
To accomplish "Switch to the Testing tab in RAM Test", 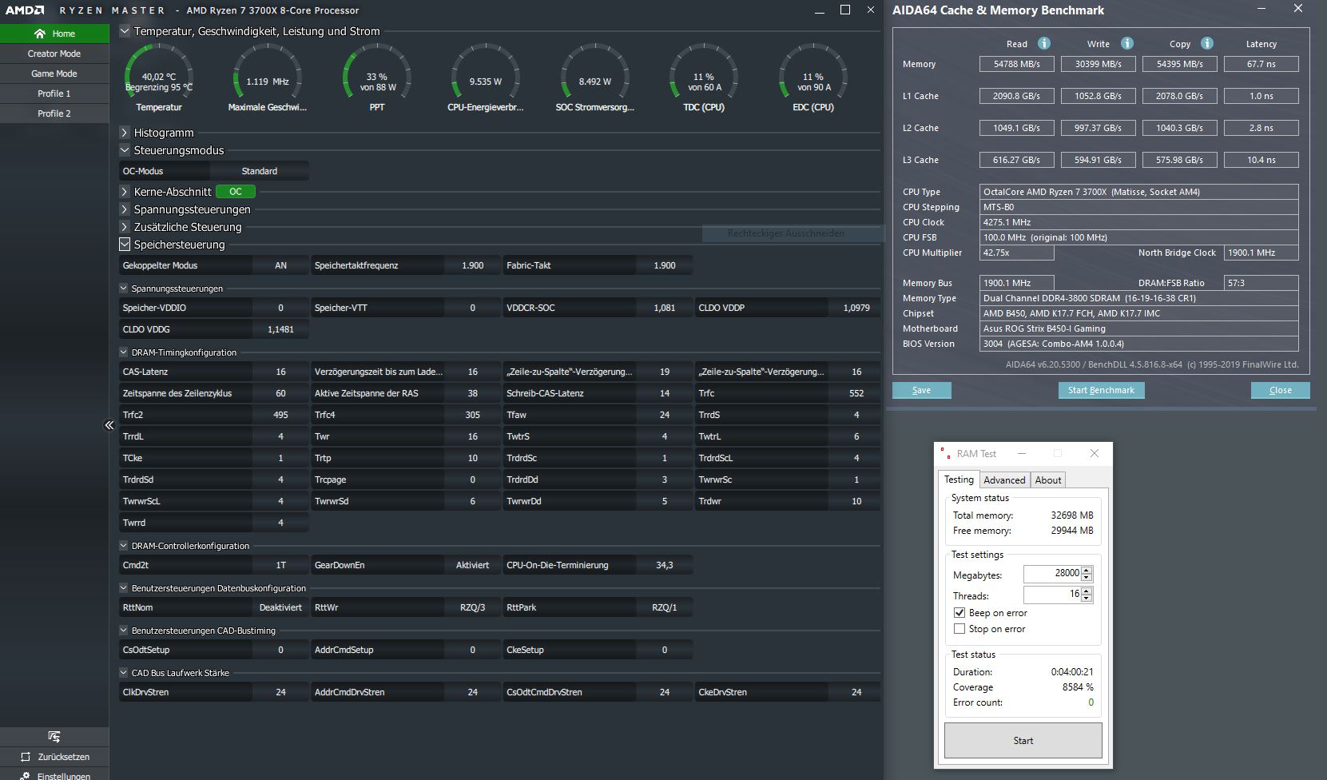I will pos(959,480).
